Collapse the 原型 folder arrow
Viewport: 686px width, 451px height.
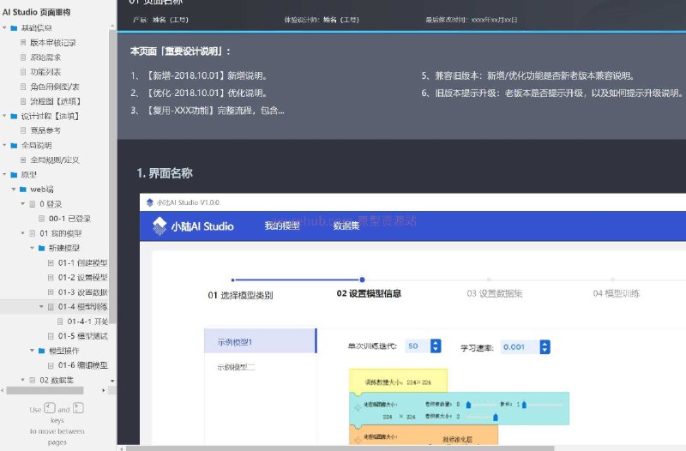point(4,175)
